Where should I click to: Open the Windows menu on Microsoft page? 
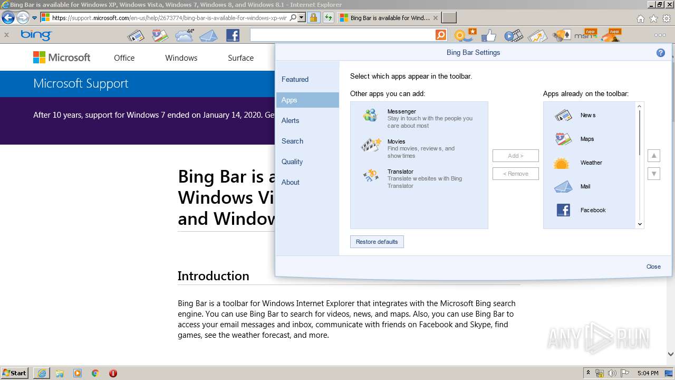tap(181, 58)
